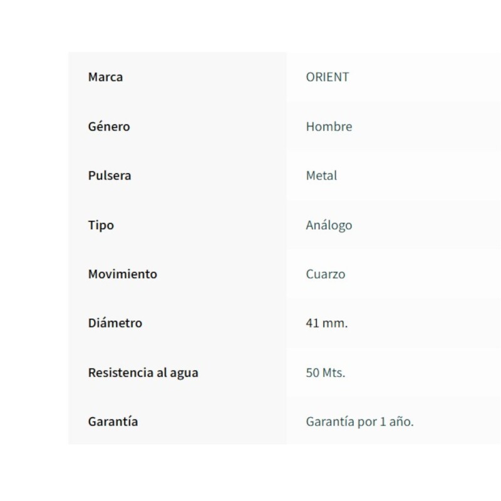Image resolution: width=501 pixels, height=501 pixels.
Task: Select the 50 Mts. value
Action: pos(326,373)
